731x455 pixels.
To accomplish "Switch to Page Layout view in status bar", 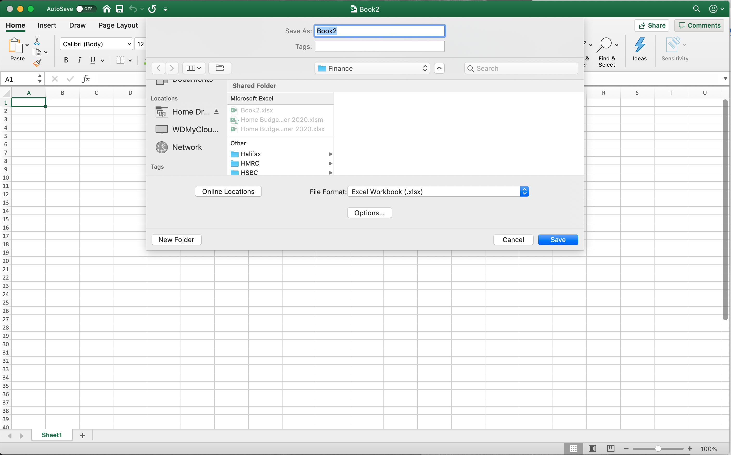I will [592, 448].
